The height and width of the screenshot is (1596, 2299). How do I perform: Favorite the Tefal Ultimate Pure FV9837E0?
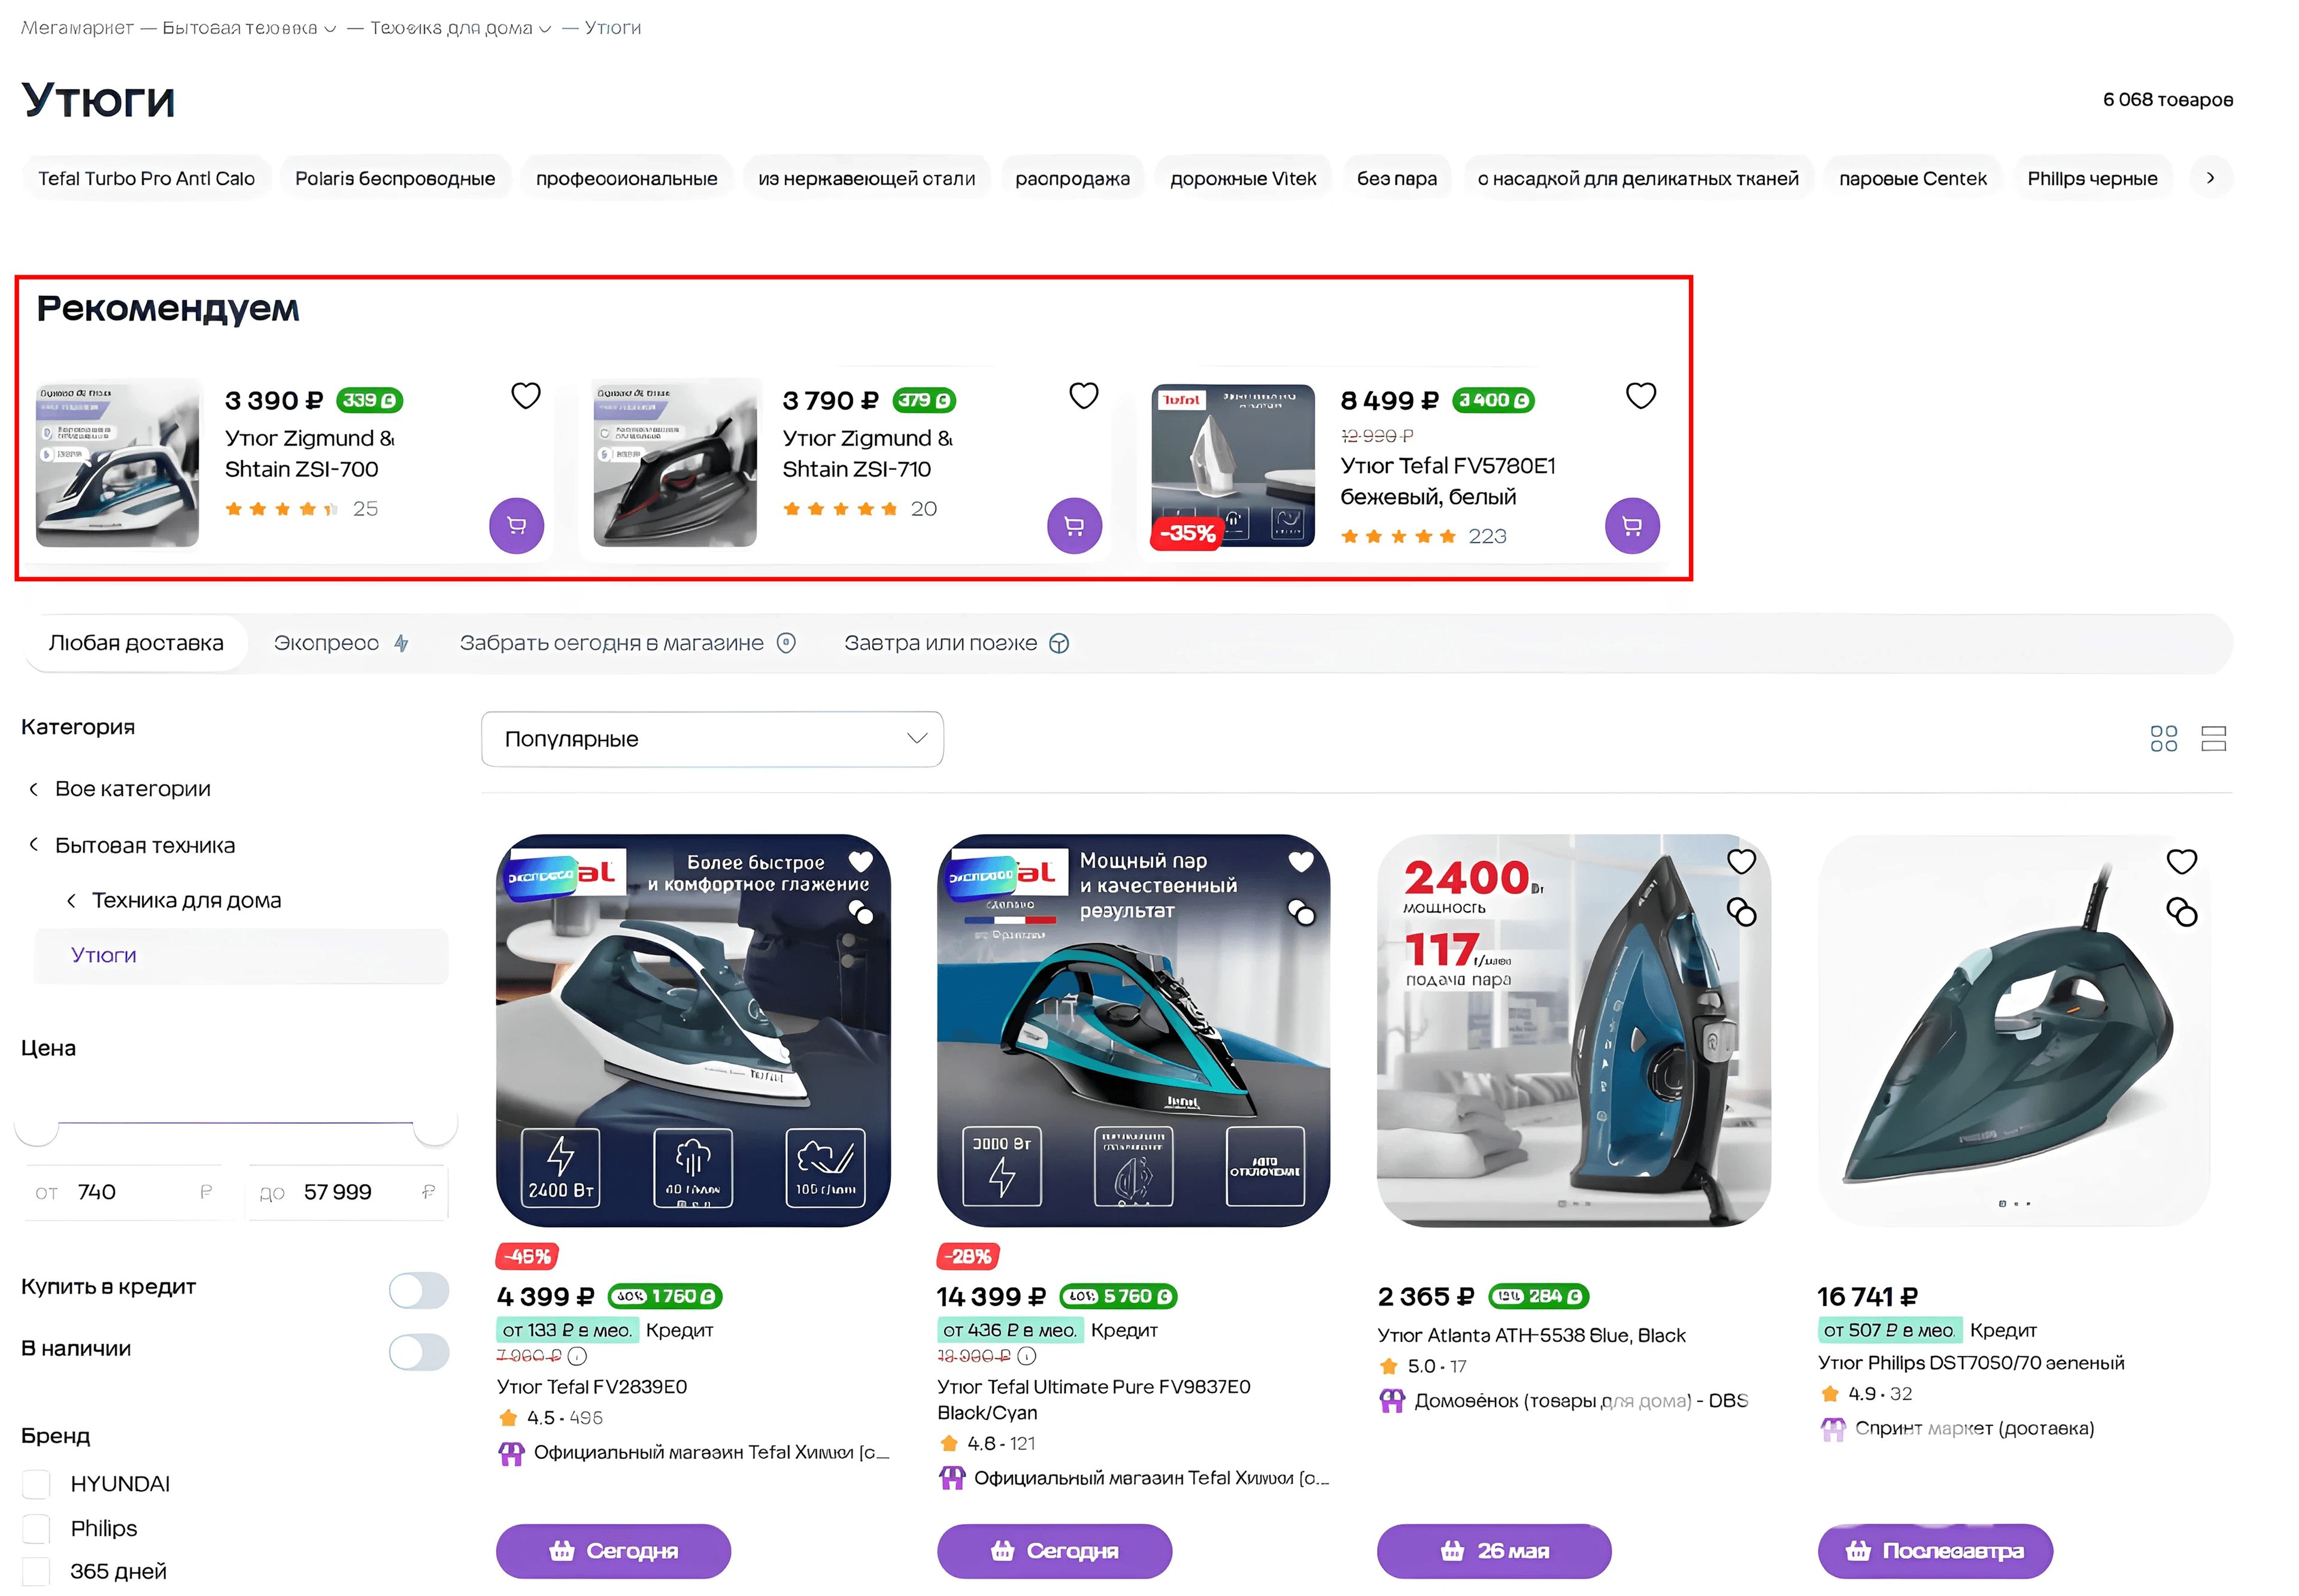point(1301,861)
